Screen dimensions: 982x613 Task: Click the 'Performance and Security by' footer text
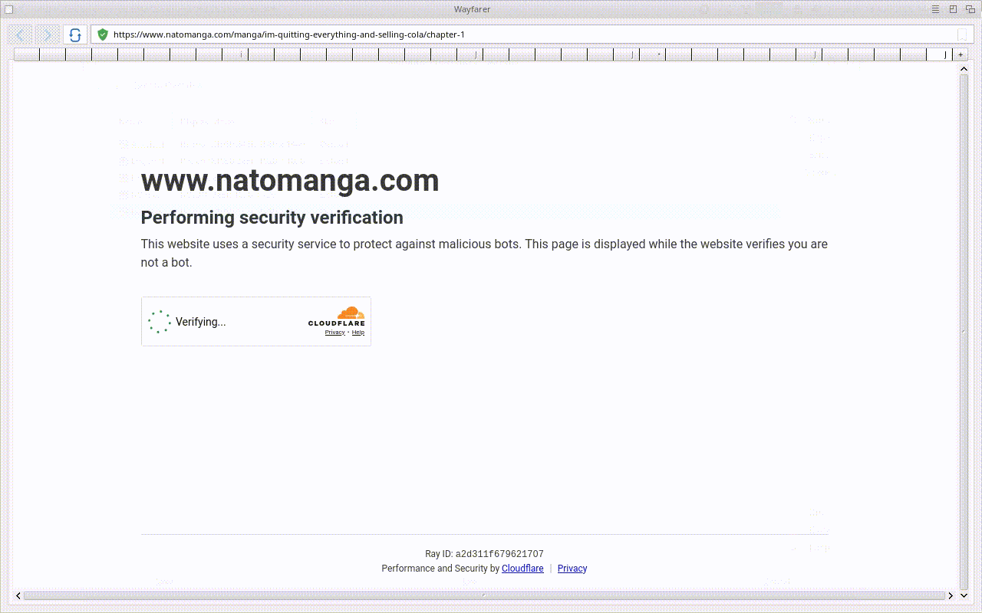[440, 569]
